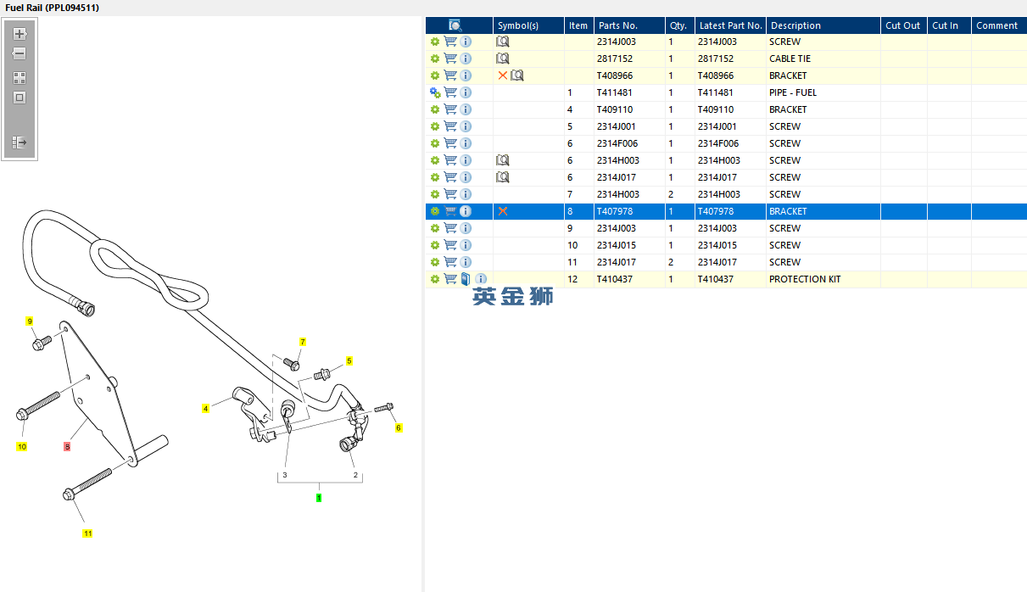Click the gear icon for T407978 row
The width and height of the screenshot is (1027, 592).
pyautogui.click(x=435, y=211)
